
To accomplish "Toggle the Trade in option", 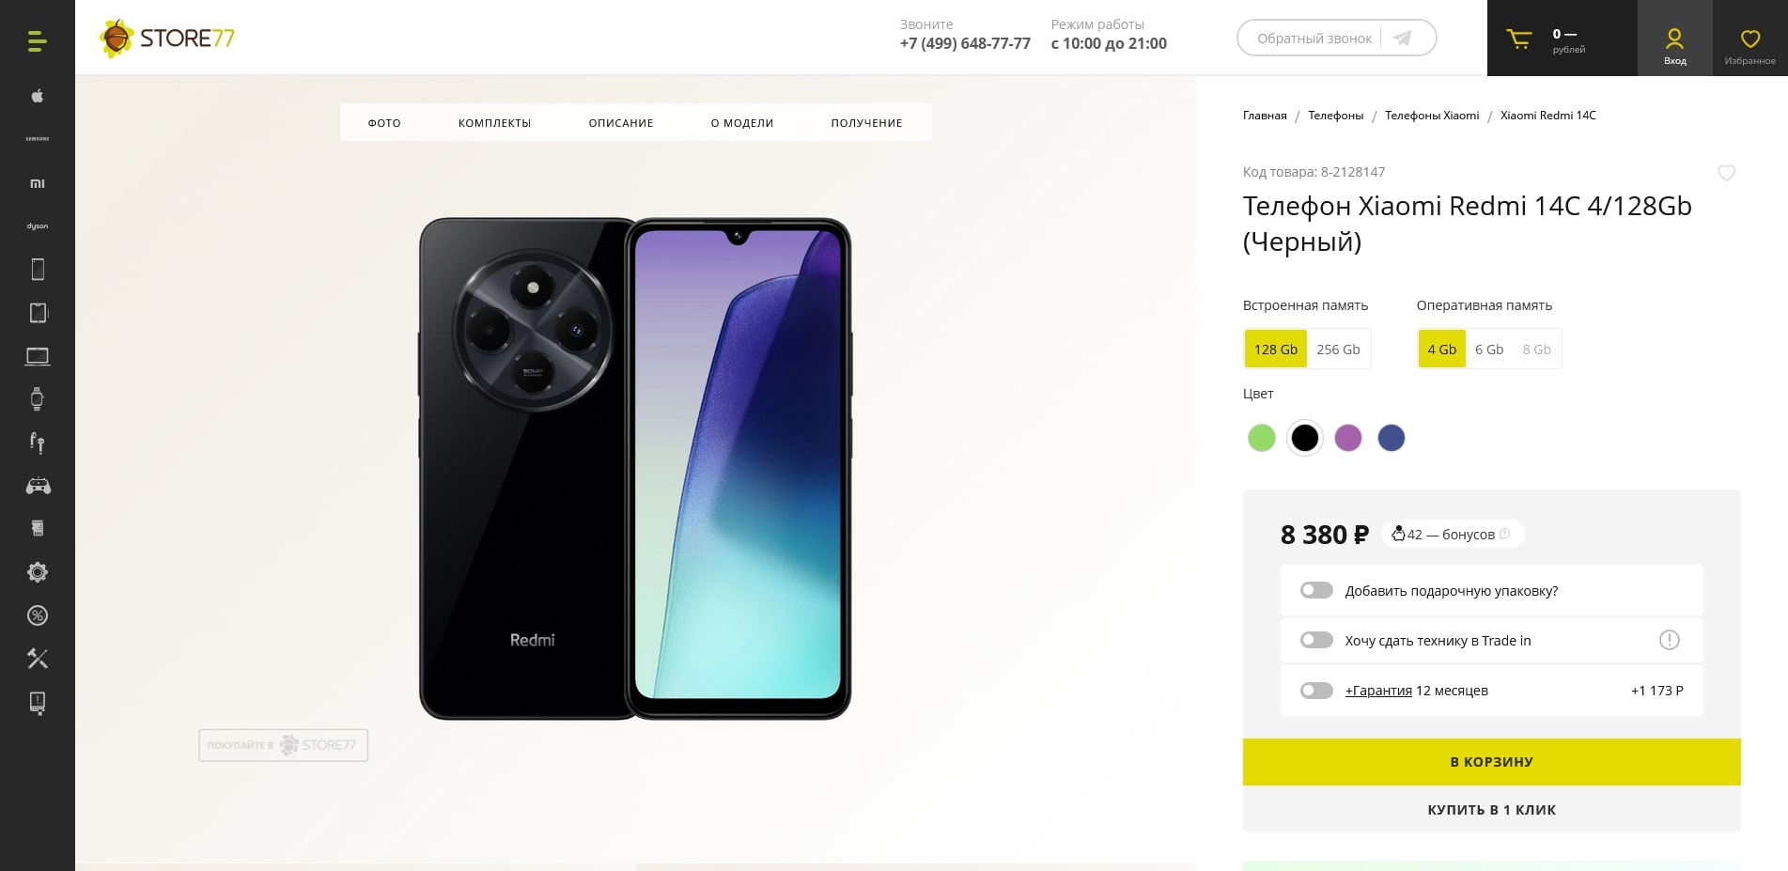I will click(x=1316, y=640).
